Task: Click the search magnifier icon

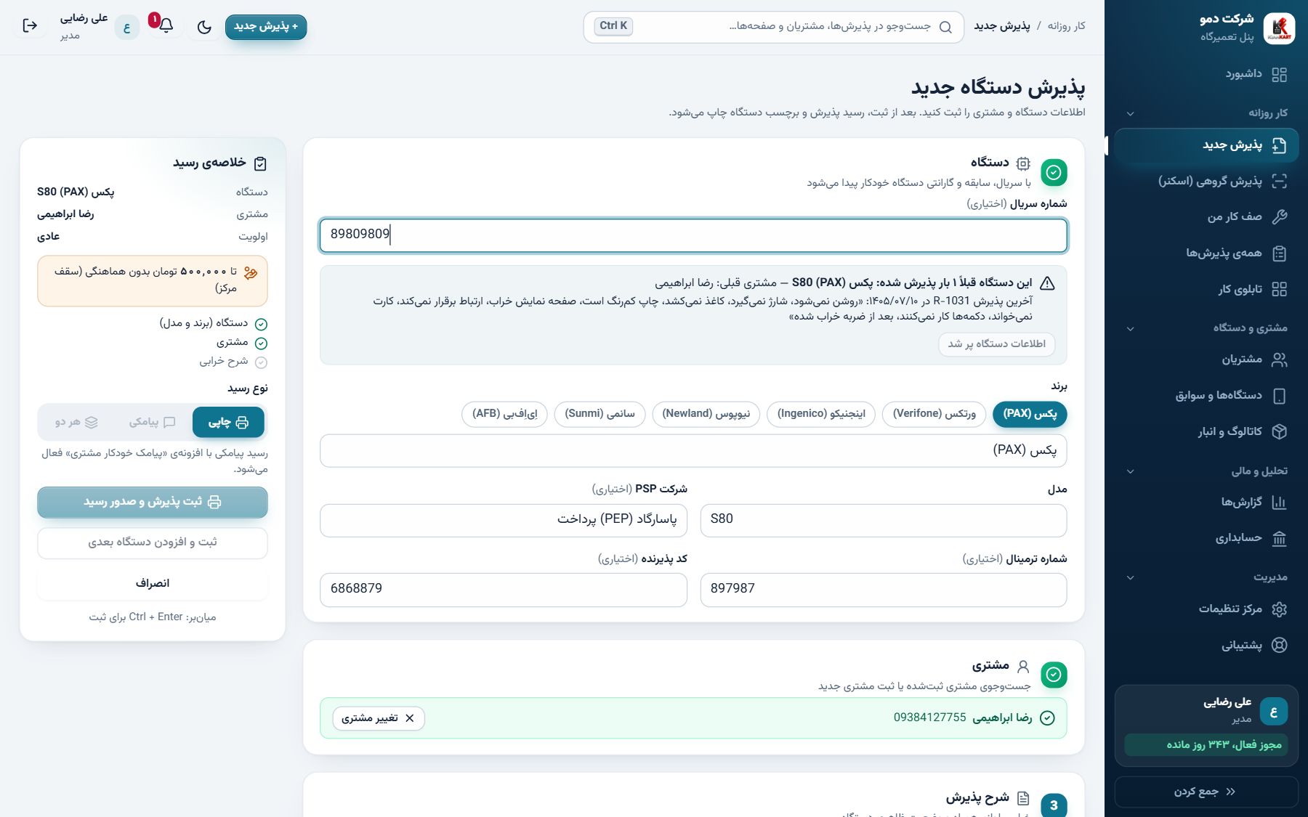Action: 945,27
